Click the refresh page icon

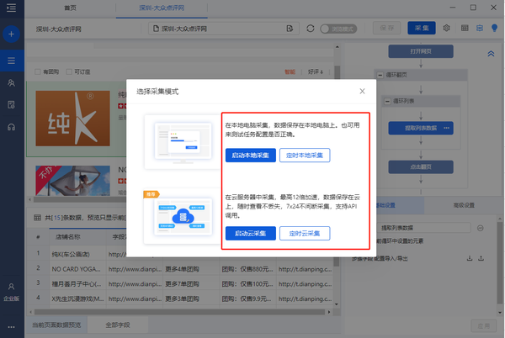click(311, 29)
